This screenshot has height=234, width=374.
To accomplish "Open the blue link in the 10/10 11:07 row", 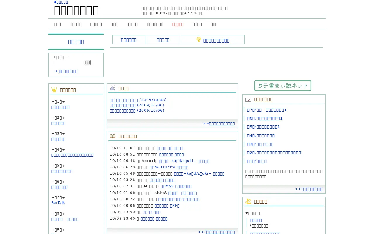I will pos(170,148).
